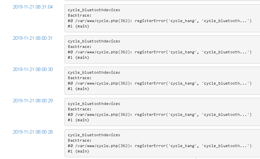Viewport: 260px width, 159px height.
Task: Click the 2019-11-21 08:00:29 timestamp link
Action: pos(33,101)
